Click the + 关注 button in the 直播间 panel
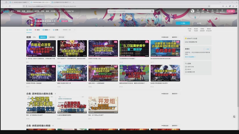The image size is (239, 134). click(x=207, y=49)
